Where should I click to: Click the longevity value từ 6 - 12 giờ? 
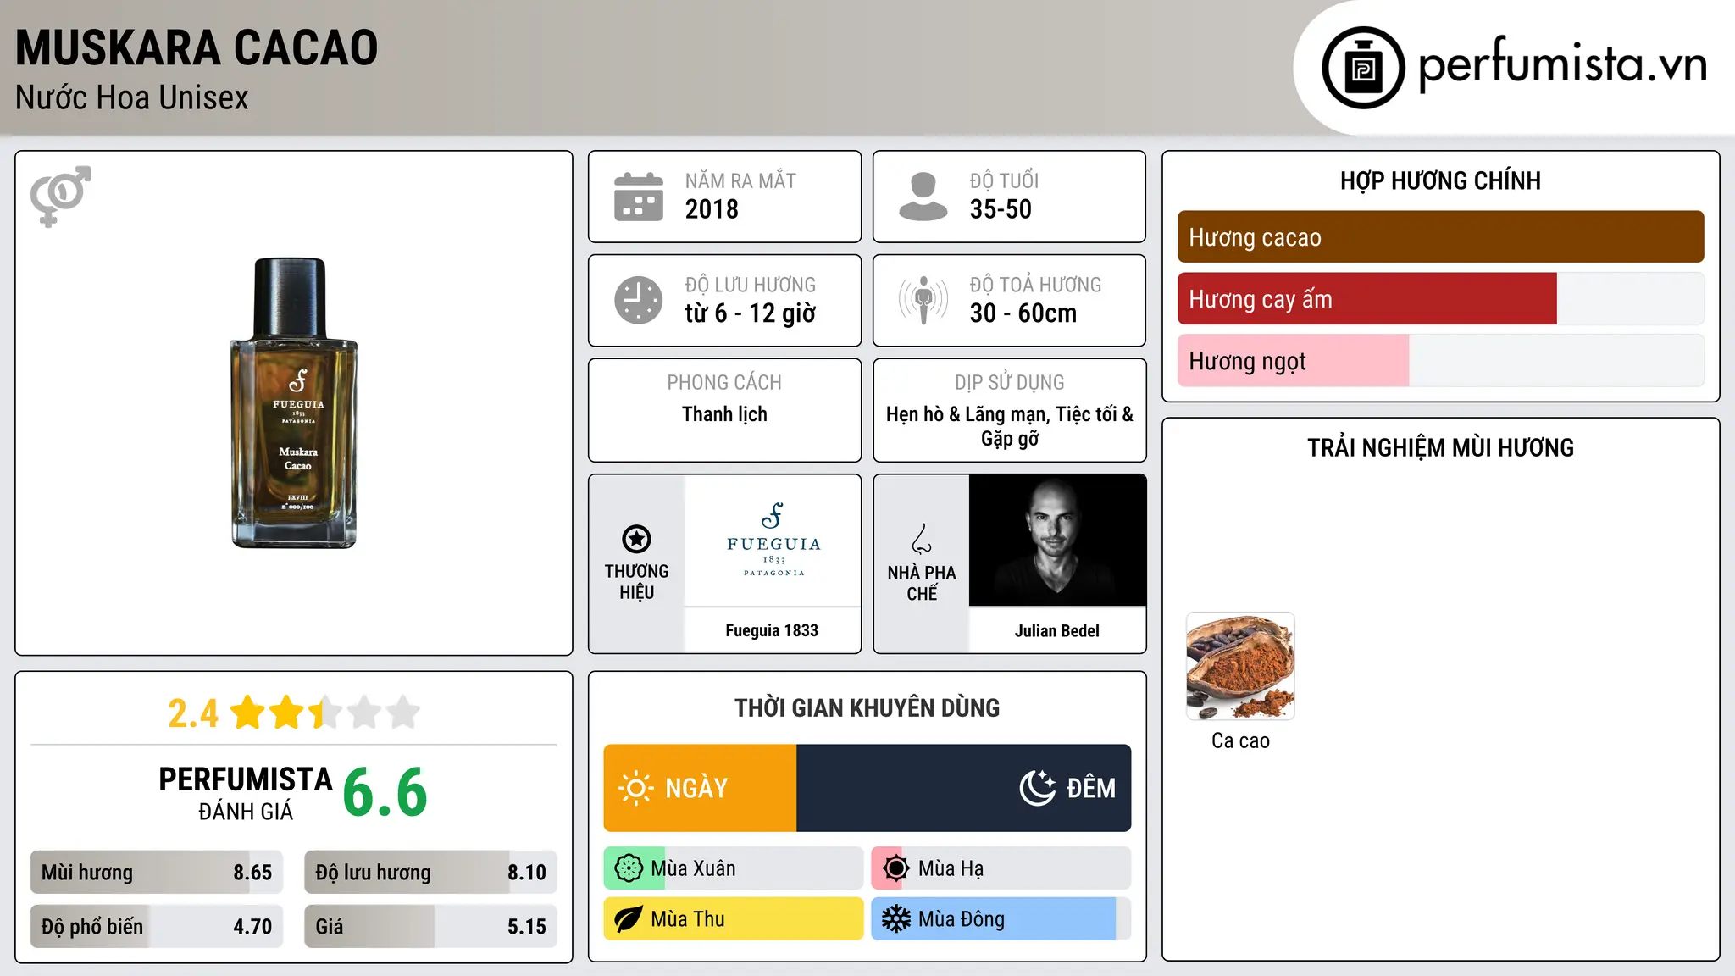tap(750, 313)
